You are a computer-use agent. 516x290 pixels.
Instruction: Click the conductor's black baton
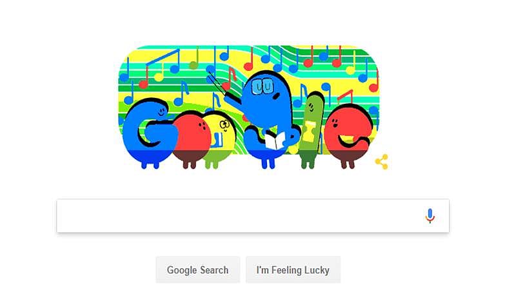[x=219, y=85]
